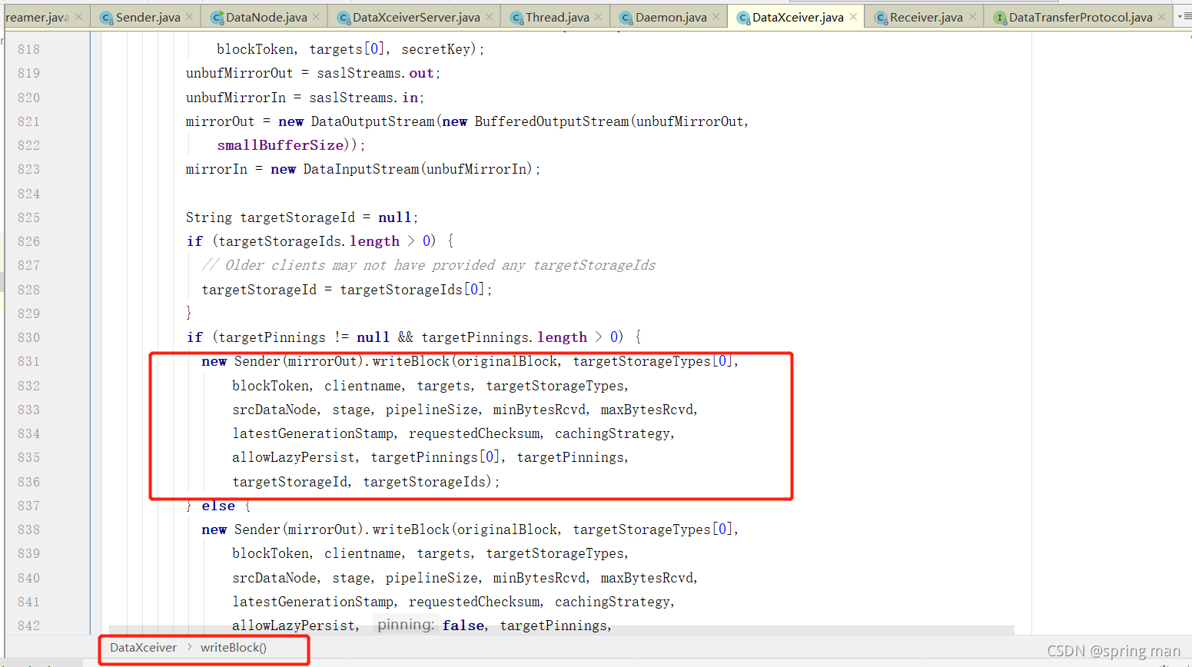Click pipelineSize on line 833
1192x667 pixels.
(x=432, y=410)
